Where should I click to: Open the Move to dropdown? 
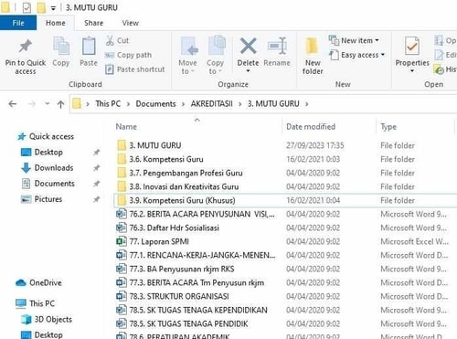point(187,56)
